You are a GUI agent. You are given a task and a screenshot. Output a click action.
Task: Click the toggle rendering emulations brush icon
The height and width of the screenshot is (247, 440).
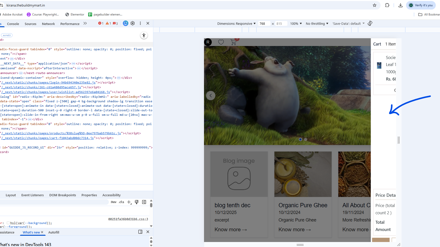137,202
